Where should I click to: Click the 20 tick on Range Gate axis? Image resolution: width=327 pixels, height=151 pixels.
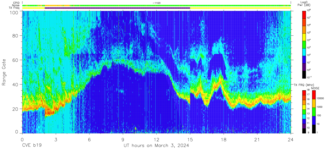coord(15,109)
